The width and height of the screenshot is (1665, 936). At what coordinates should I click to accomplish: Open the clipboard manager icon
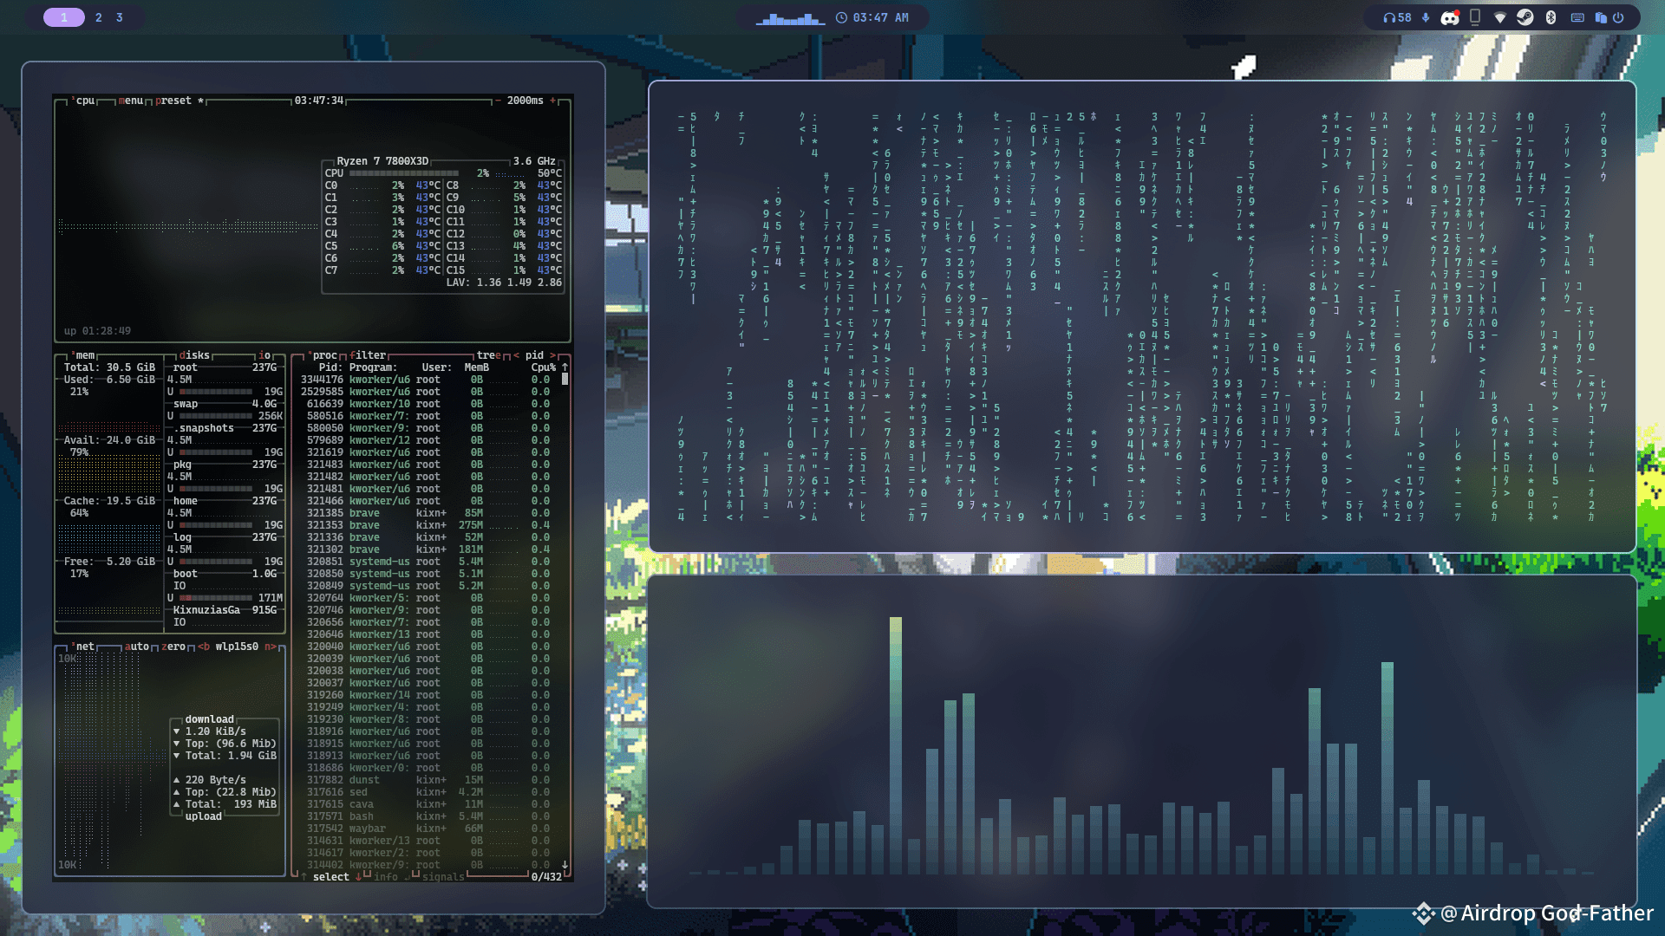click(x=1601, y=17)
